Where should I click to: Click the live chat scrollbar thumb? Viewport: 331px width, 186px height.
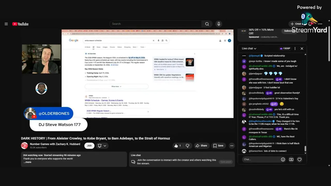[305, 149]
